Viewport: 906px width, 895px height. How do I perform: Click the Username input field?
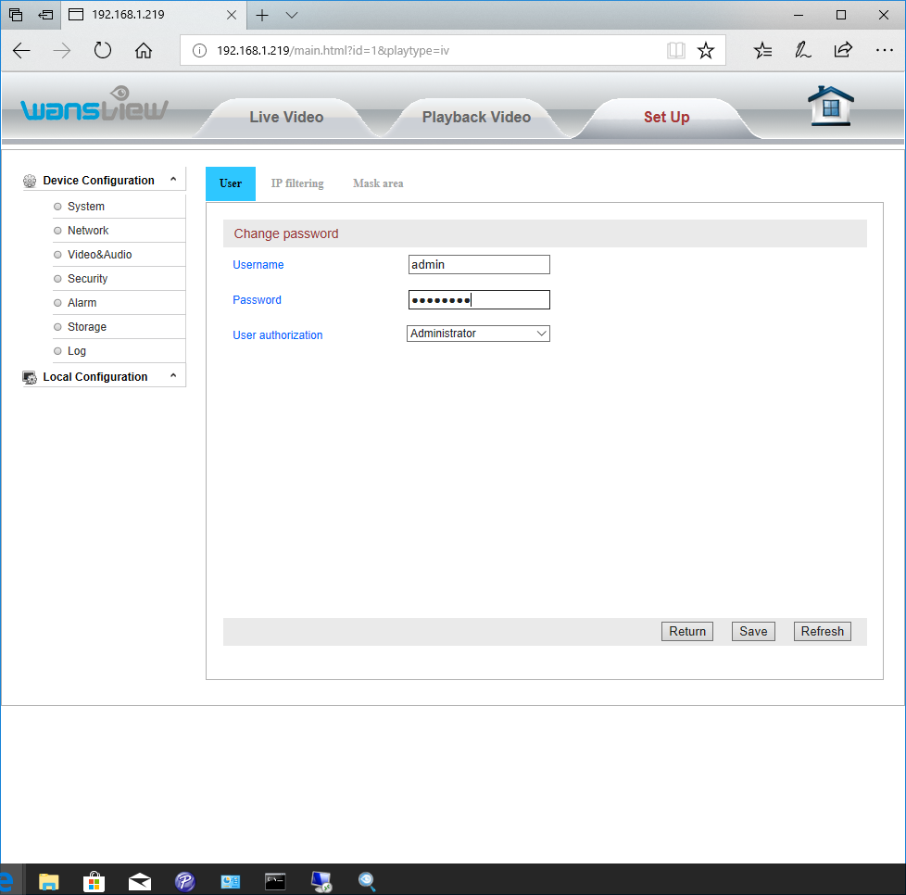point(479,265)
